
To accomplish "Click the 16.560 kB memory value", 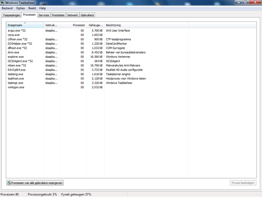I will coord(96,56).
